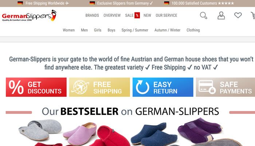Viewport: 255px width, 146px height.
Task: Open the Overview menu
Action: point(112,15)
